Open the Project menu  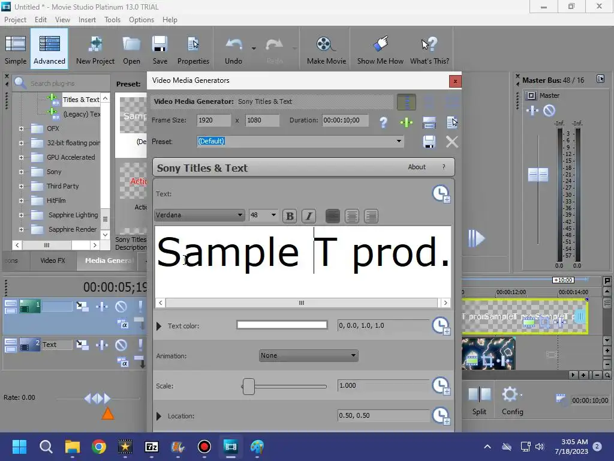click(15, 20)
